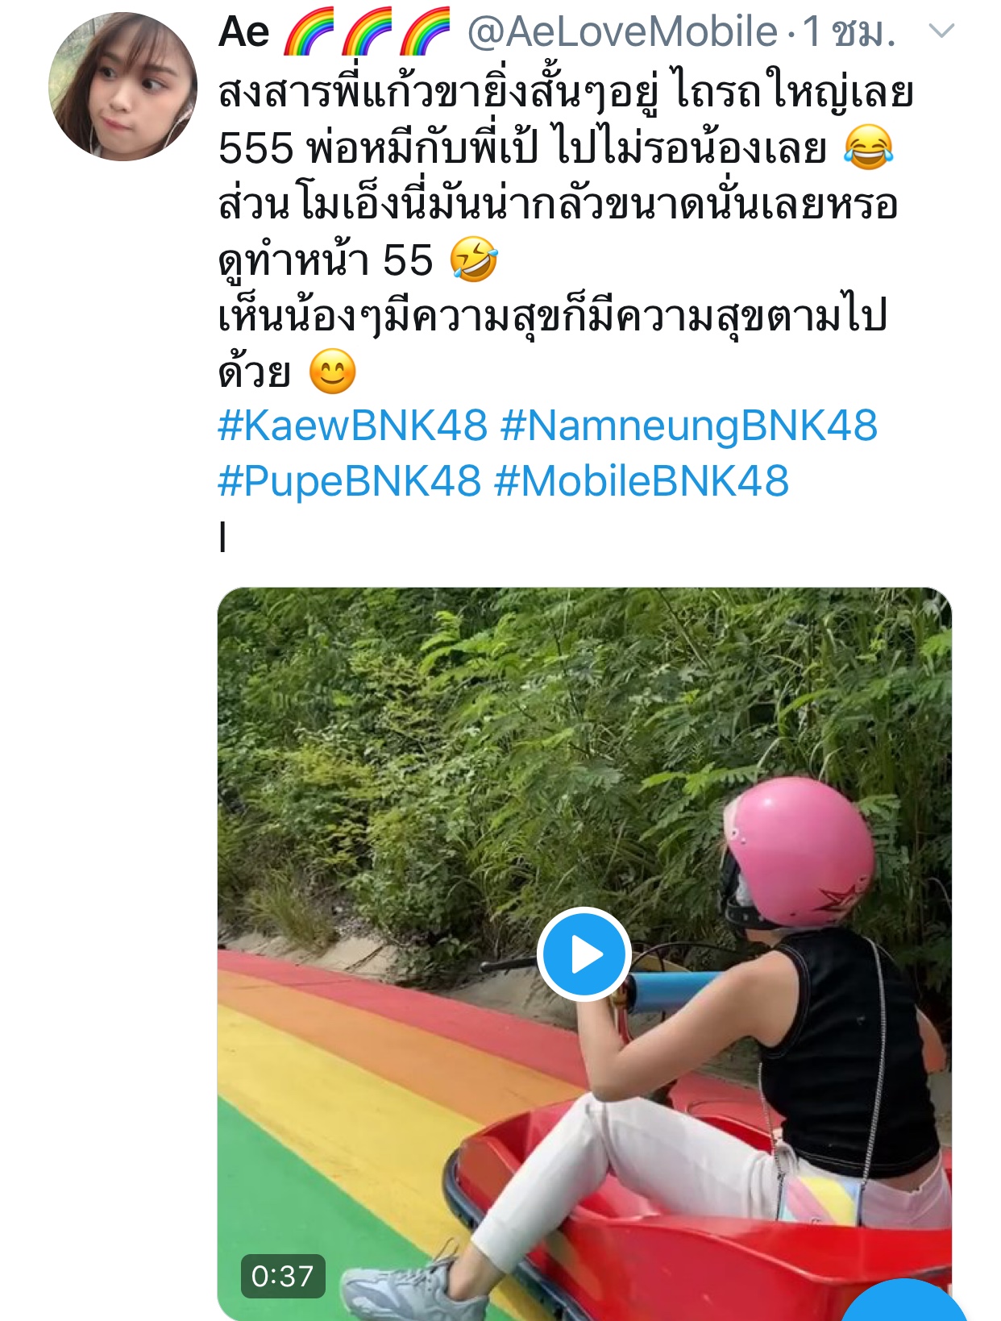Tap the smiling blush emoji after ด้วย

(332, 372)
